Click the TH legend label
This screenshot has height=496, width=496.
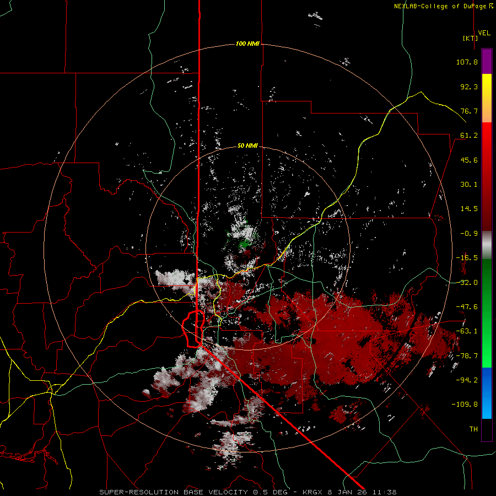point(473,429)
